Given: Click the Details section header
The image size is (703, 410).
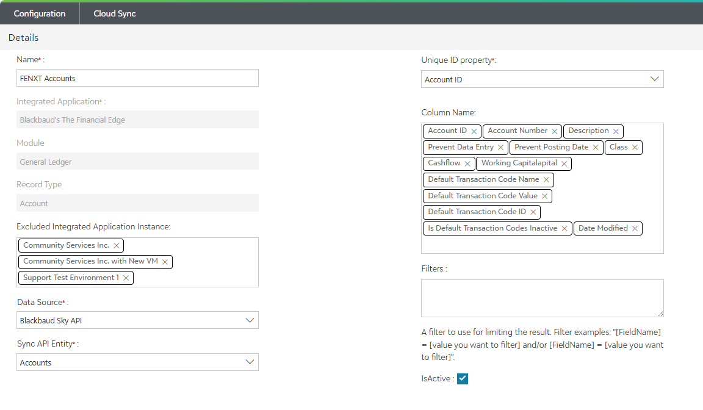Looking at the screenshot, I should [23, 38].
